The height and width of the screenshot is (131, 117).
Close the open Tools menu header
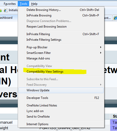click(23, 4)
